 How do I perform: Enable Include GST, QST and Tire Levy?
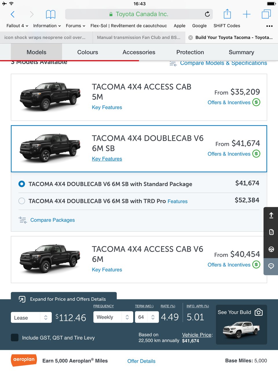pos(15,337)
